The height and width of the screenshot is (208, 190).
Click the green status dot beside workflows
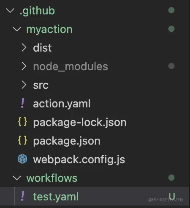click(171, 178)
